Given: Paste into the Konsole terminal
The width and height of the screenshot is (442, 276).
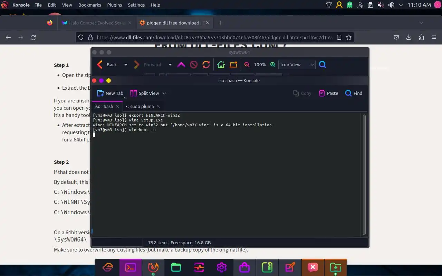Looking at the screenshot, I should [x=328, y=93].
